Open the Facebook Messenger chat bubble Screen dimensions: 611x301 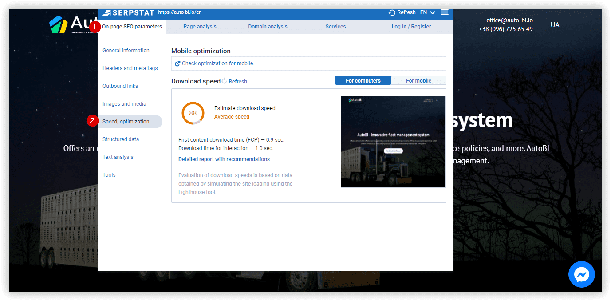click(581, 274)
